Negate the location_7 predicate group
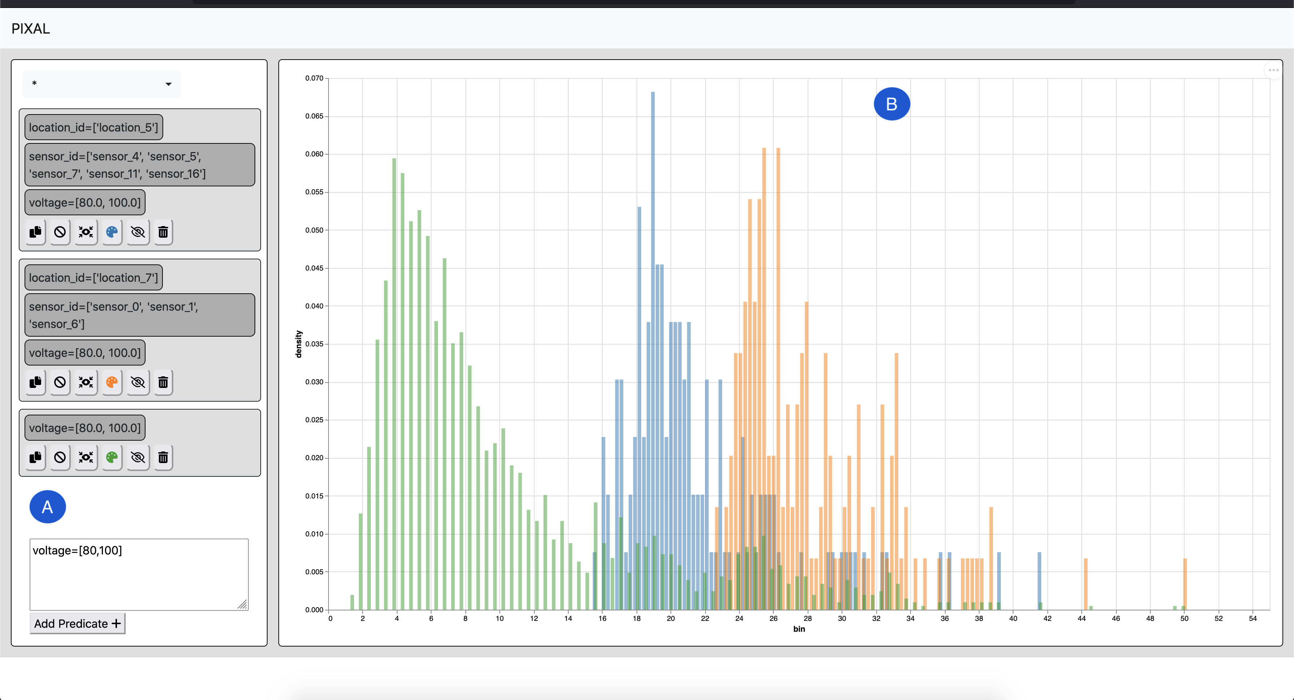The width and height of the screenshot is (1294, 700). point(60,382)
